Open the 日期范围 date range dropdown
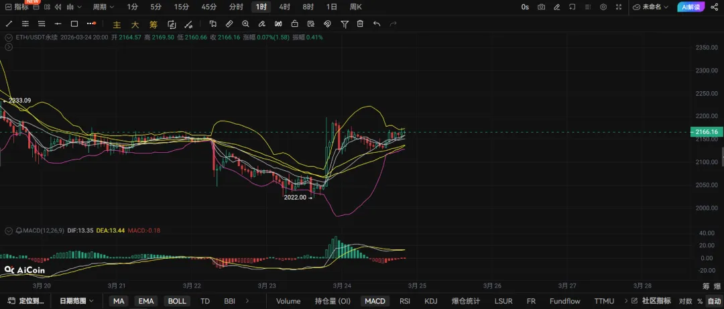 point(76,301)
